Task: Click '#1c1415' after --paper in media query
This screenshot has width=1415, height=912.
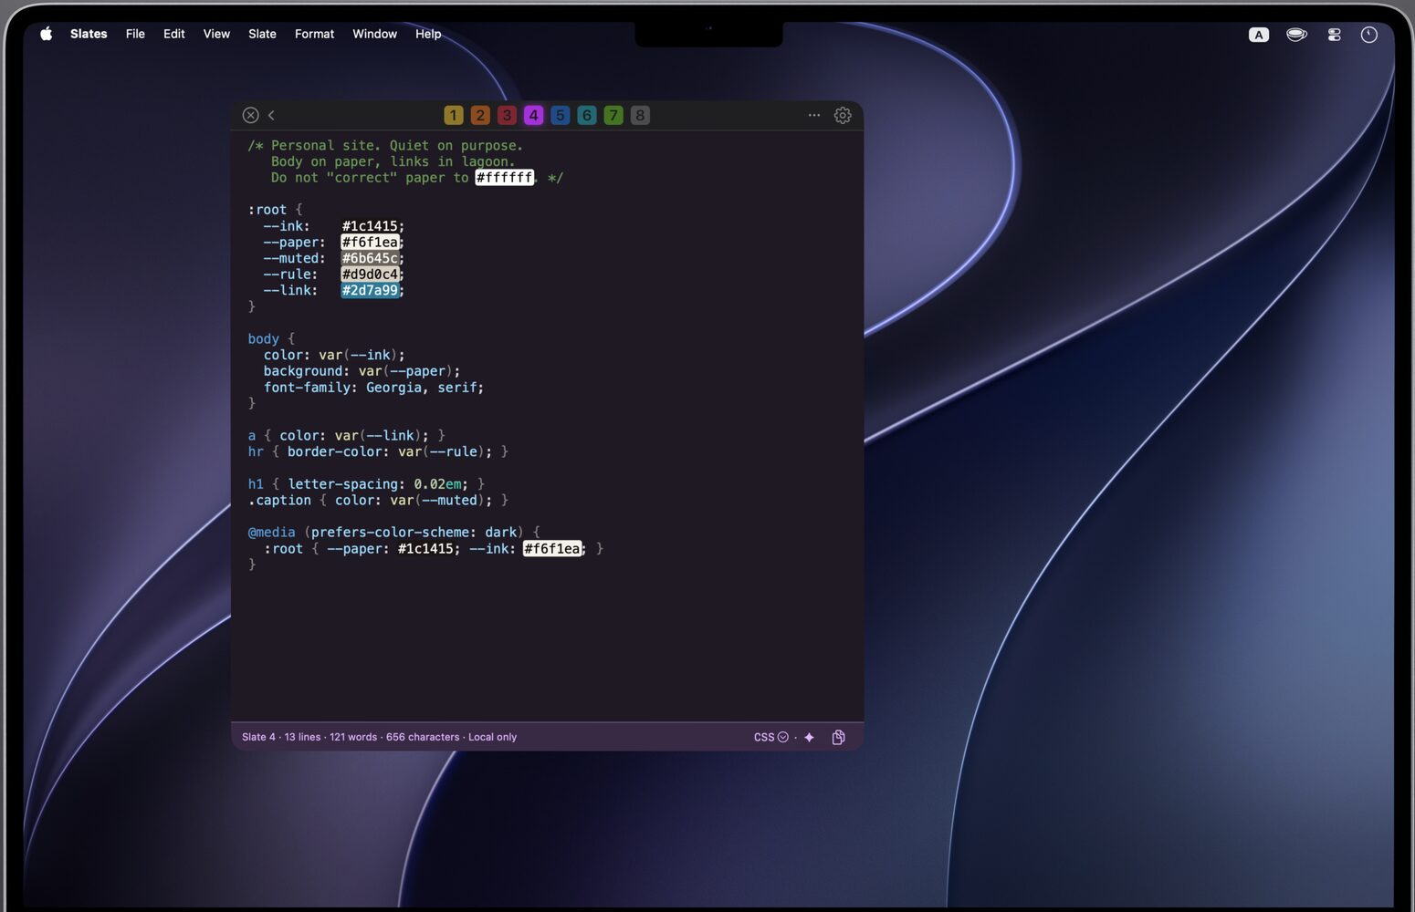Action: [425, 549]
